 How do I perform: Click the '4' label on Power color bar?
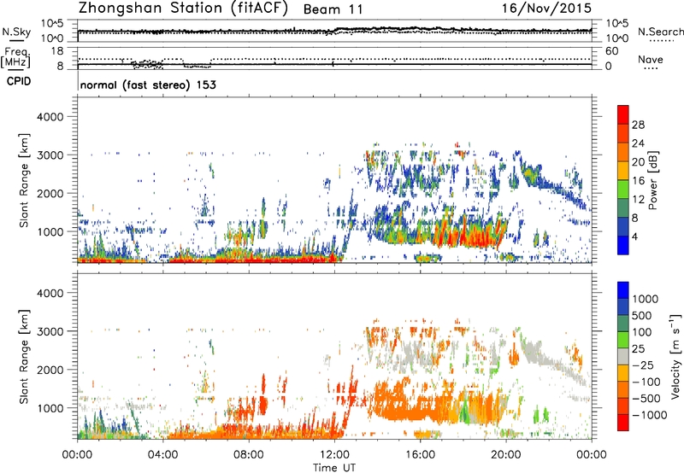634,236
